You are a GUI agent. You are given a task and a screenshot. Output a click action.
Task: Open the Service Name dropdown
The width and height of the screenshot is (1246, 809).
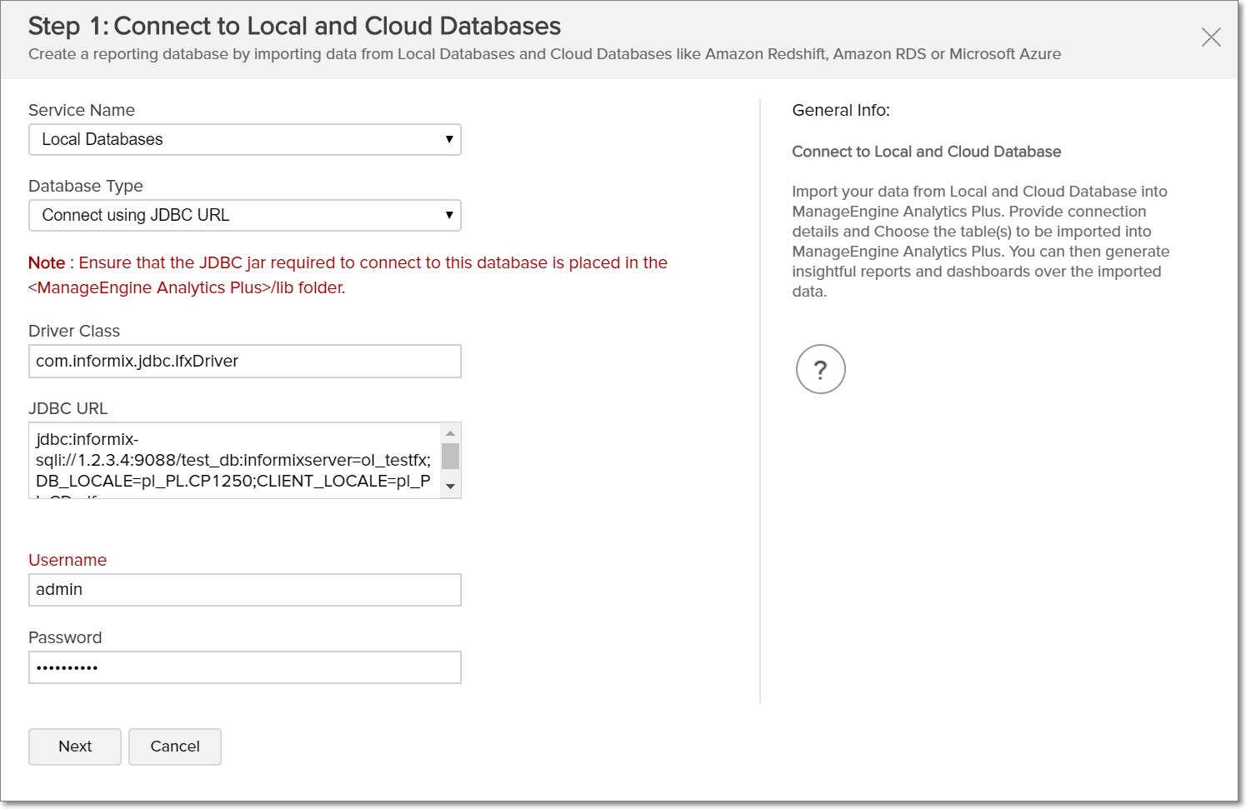tap(245, 139)
